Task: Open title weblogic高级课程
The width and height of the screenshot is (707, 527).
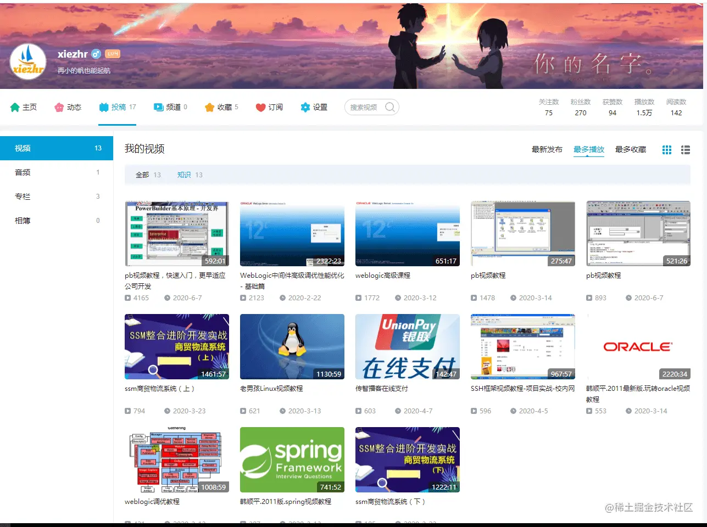Action: pos(383,276)
